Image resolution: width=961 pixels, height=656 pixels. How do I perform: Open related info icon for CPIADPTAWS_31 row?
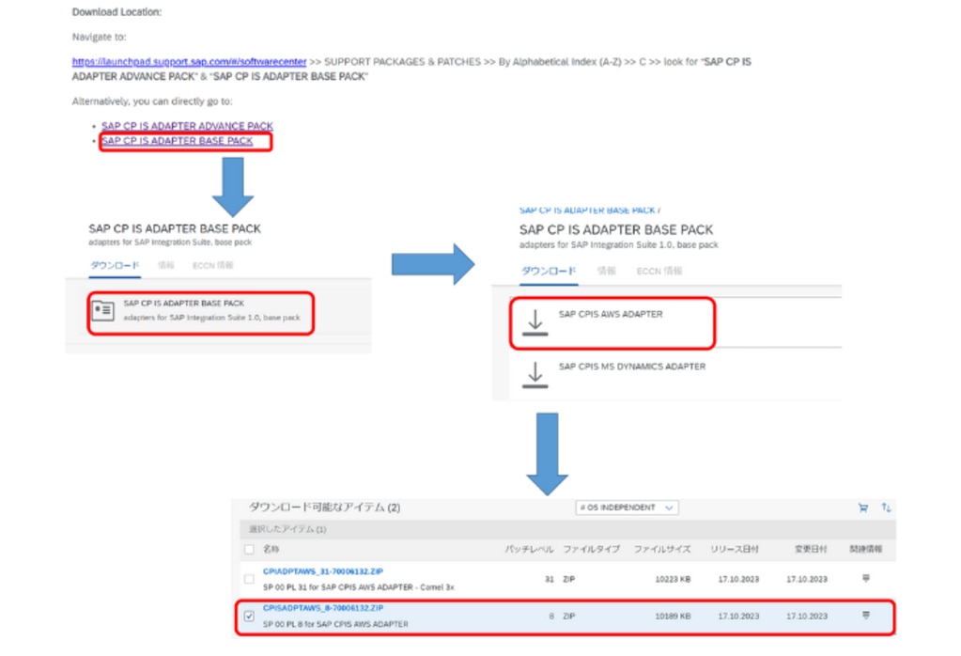866,579
